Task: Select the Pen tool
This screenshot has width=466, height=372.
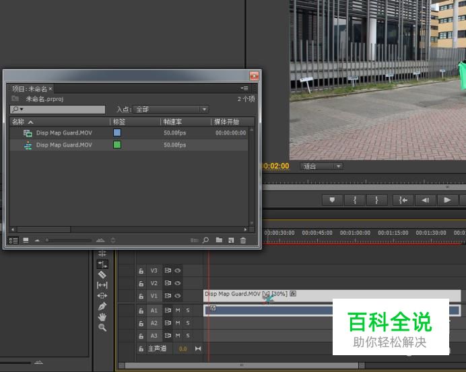Action: (102, 306)
